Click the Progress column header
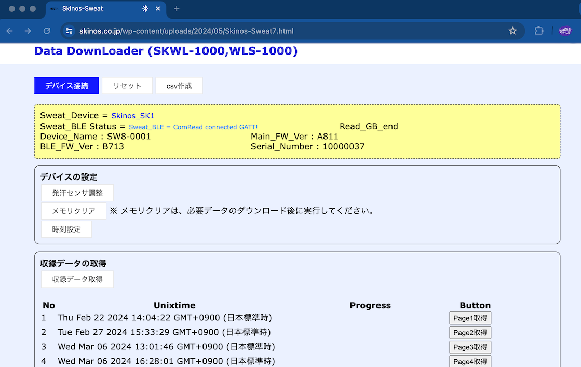The image size is (581, 367). (370, 306)
